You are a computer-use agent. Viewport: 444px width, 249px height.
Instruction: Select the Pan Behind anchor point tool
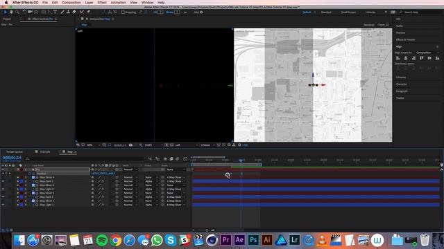(x=36, y=12)
